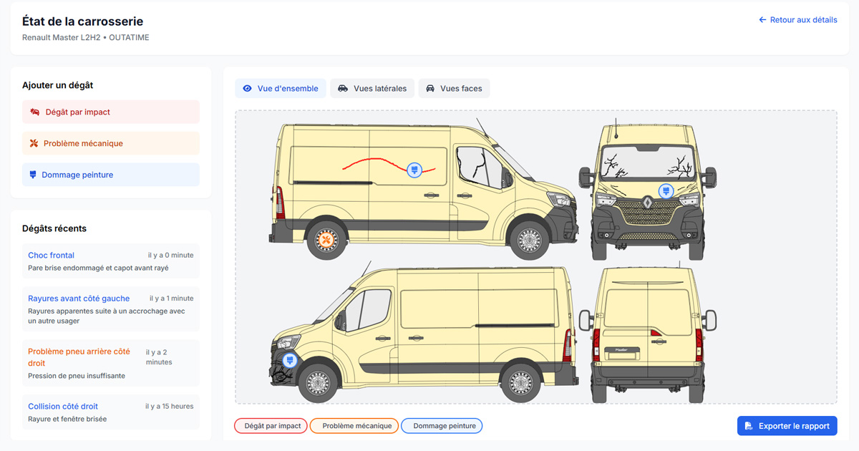This screenshot has height=451, width=859.
Task: Switch to the Vues faces tab
Action: 454,89
